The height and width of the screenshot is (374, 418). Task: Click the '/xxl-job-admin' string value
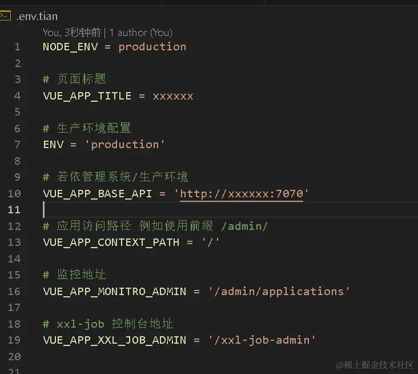[x=262, y=340]
